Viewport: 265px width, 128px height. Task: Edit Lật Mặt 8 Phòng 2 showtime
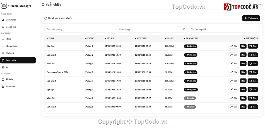coord(233,55)
